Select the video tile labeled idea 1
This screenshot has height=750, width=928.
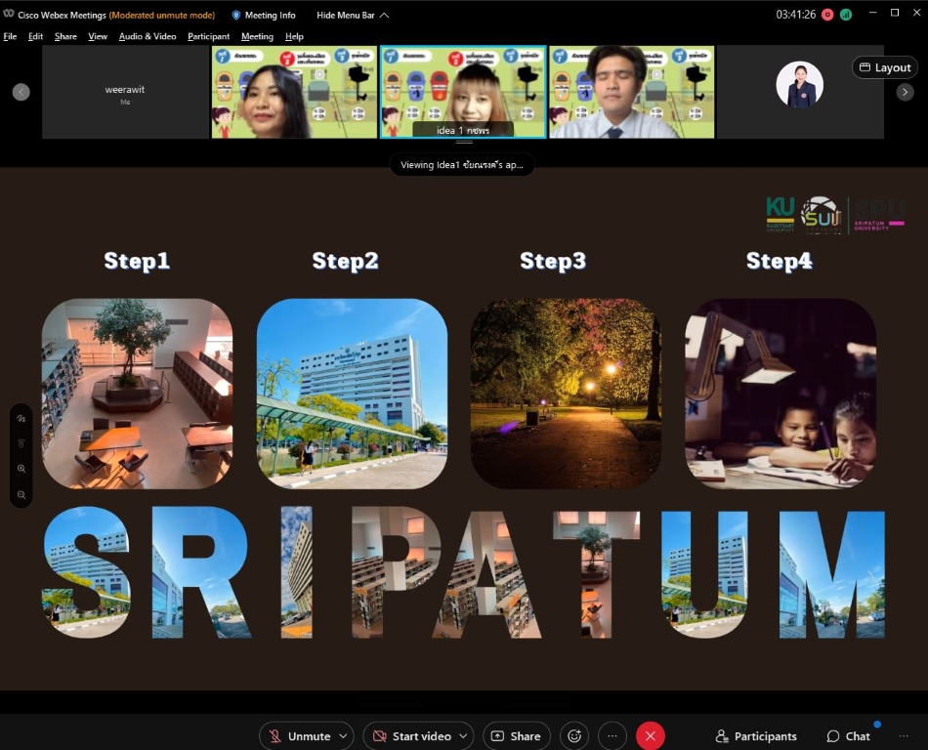tap(463, 92)
